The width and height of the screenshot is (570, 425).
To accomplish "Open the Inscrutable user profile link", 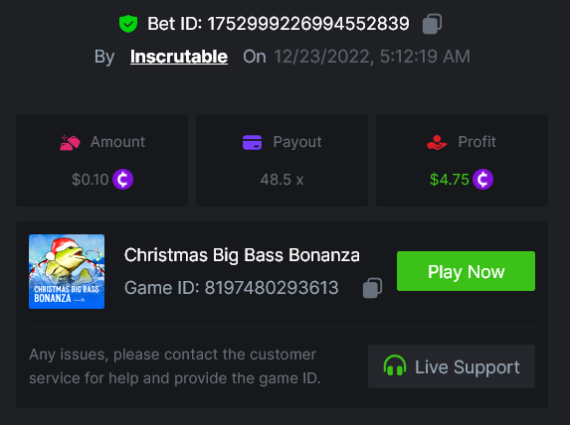I will point(179,57).
